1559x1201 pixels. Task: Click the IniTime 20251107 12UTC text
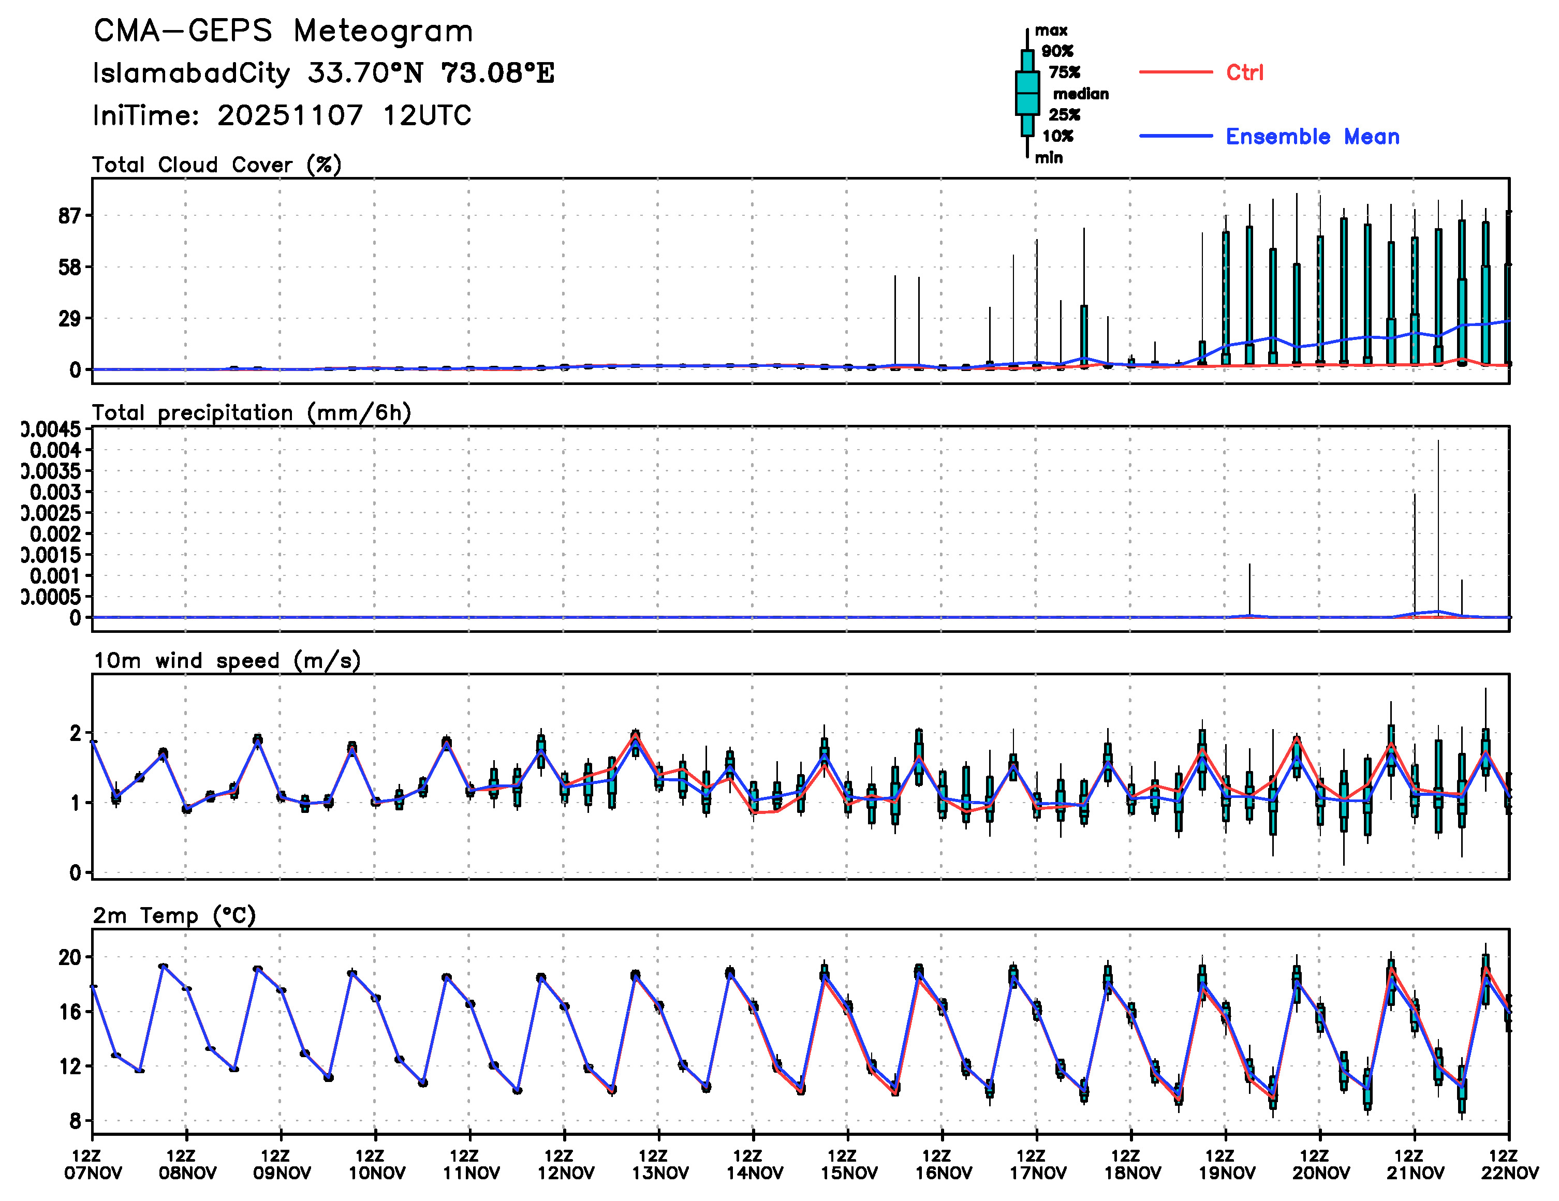click(x=282, y=115)
